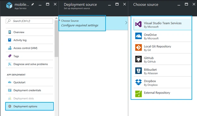Click the Overview icon in sidebar
Image resolution: width=197 pixels, height=116 pixels.
coord(10,32)
